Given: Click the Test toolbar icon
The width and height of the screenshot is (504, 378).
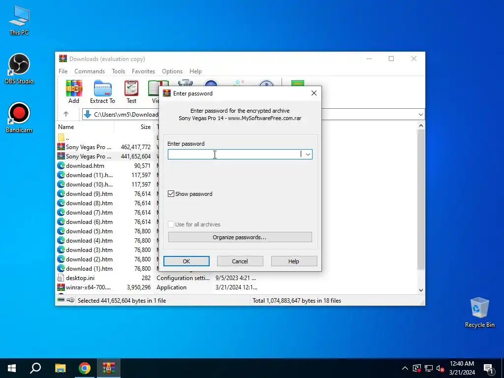Looking at the screenshot, I should pyautogui.click(x=131, y=92).
